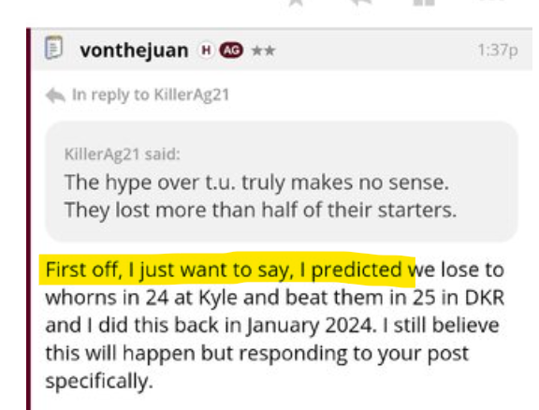Click the KillerAg21 said quote attribution
Viewport: 539px width, 410px height.
[x=123, y=154]
